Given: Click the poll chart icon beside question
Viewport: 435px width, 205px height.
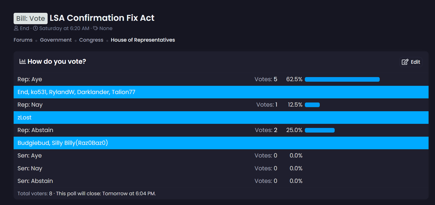Looking at the screenshot, I should point(22,61).
